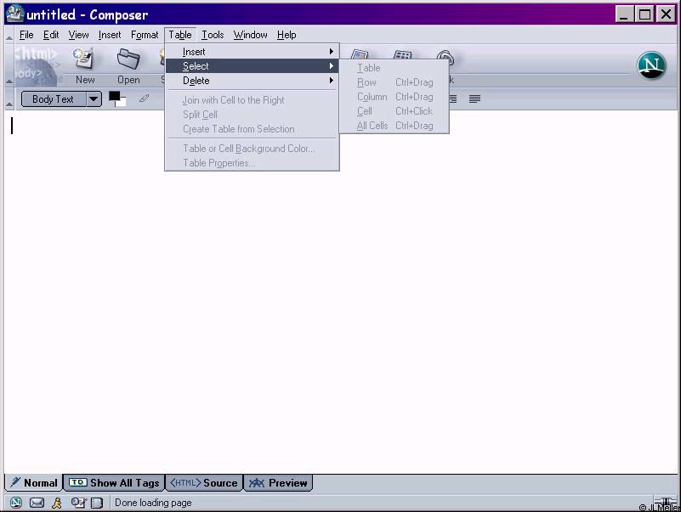Image resolution: width=681 pixels, height=512 pixels.
Task: Switch to Show All Tags tab
Action: pos(114,482)
